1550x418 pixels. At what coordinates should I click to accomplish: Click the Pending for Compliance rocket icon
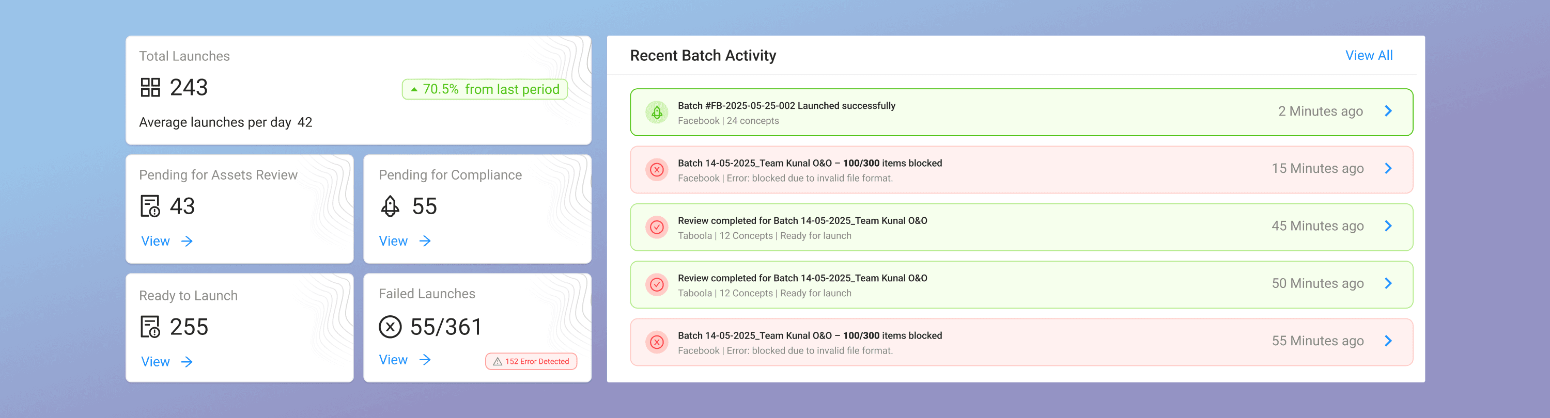390,206
